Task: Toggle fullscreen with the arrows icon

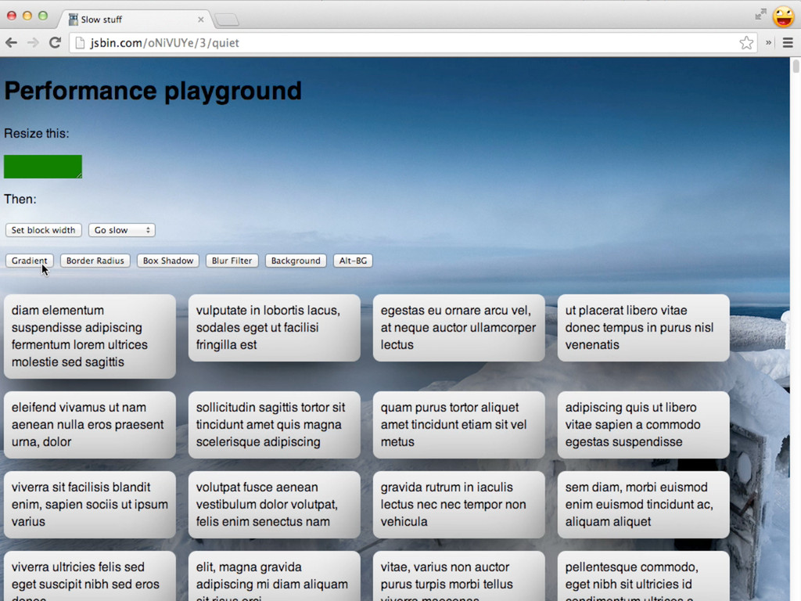Action: [760, 14]
